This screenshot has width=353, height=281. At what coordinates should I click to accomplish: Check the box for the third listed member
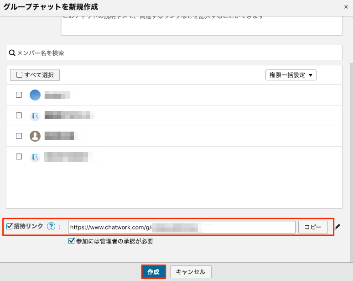click(x=19, y=136)
